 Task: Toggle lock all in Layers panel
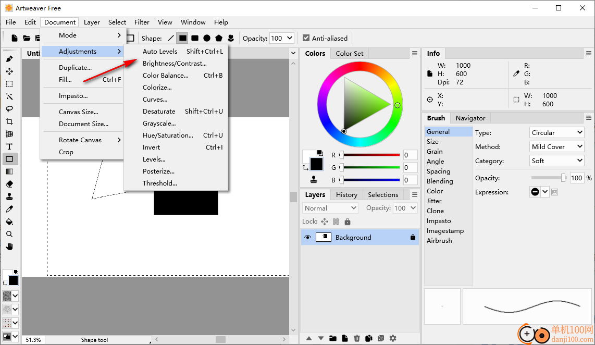coord(348,221)
